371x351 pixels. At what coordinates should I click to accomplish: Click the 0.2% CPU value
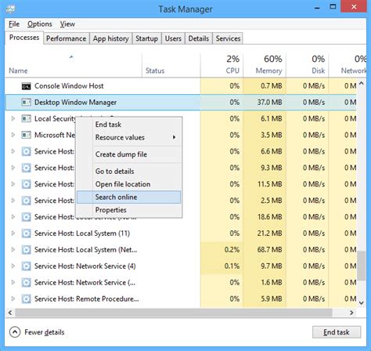point(232,250)
